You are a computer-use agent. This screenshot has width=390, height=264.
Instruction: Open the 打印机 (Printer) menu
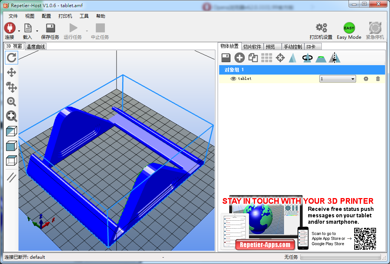pyautogui.click(x=65, y=16)
